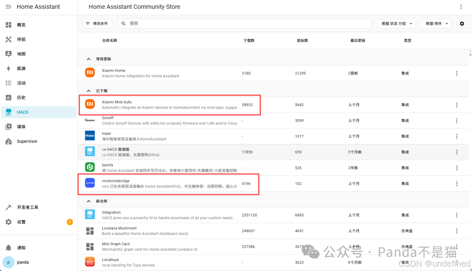The width and height of the screenshot is (472, 271).
Task: Open the Map (地图) sidebar icon
Action: pyautogui.click(x=8, y=54)
